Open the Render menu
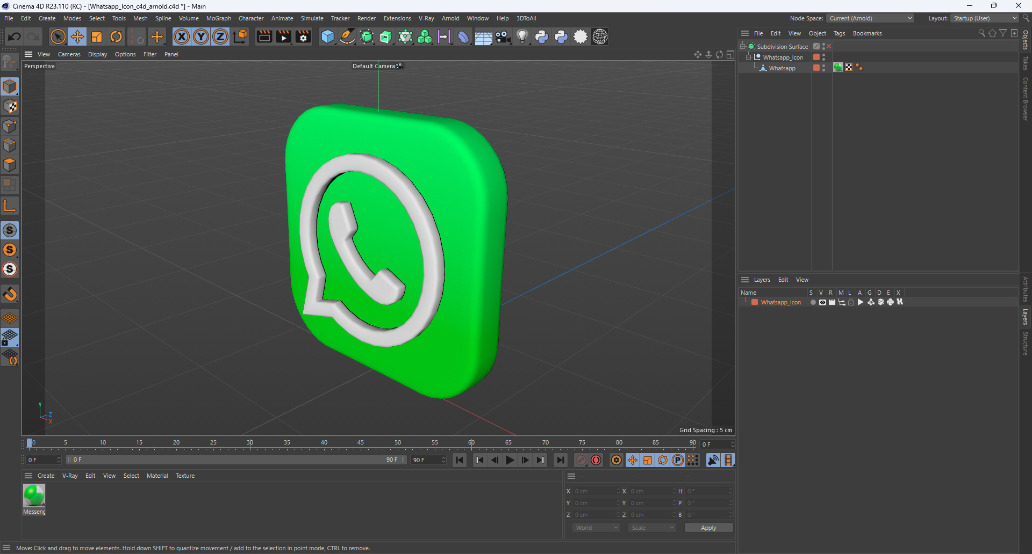1032x554 pixels. coord(367,18)
